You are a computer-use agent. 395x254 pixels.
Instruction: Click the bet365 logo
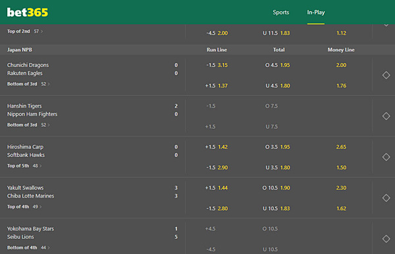click(x=28, y=12)
